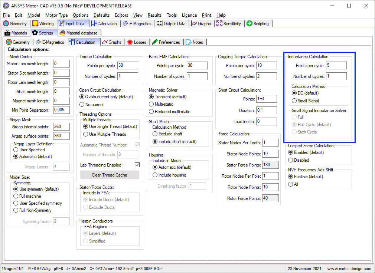Click the Clear Thread Cache button
This screenshot has height=273, width=375.
coord(110,175)
